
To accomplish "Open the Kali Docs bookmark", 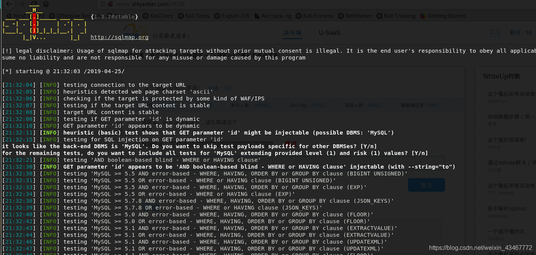I will (158, 16).
